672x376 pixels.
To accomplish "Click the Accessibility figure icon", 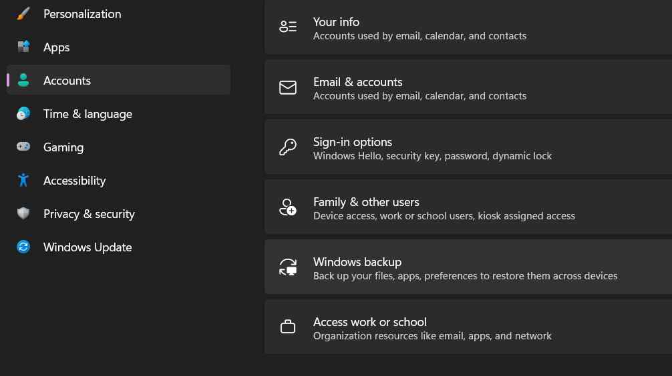I will (23, 180).
